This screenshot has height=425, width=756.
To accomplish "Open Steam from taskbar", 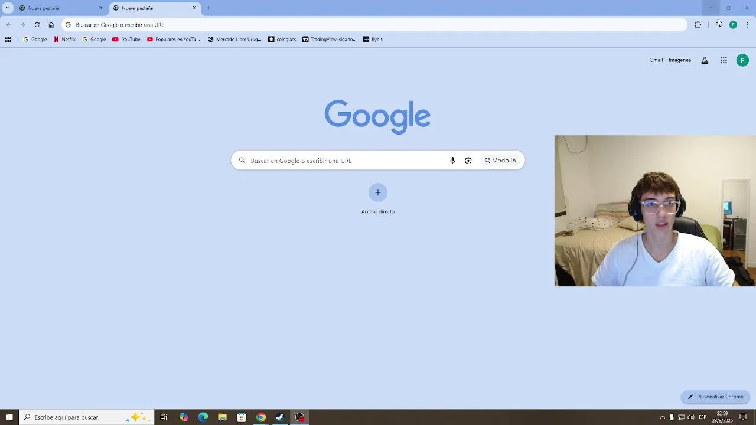I will click(280, 417).
